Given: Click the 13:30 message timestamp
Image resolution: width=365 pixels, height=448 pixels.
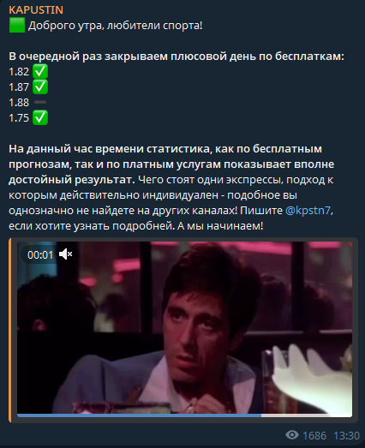Looking at the screenshot, I should pyautogui.click(x=346, y=436).
